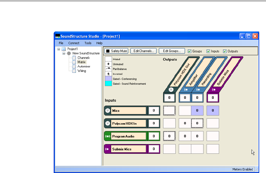Open the Connect menu
266x173 pixels.
click(74, 43)
